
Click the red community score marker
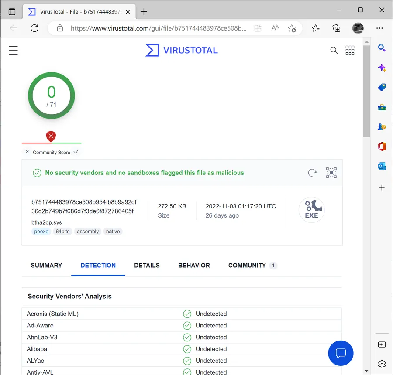click(51, 136)
